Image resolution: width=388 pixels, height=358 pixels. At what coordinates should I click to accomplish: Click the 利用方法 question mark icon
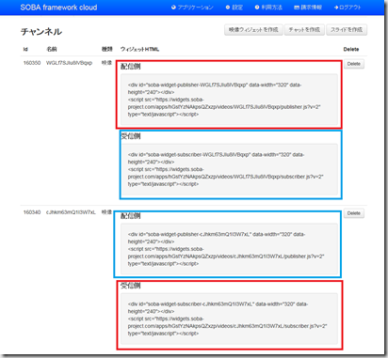coord(257,8)
